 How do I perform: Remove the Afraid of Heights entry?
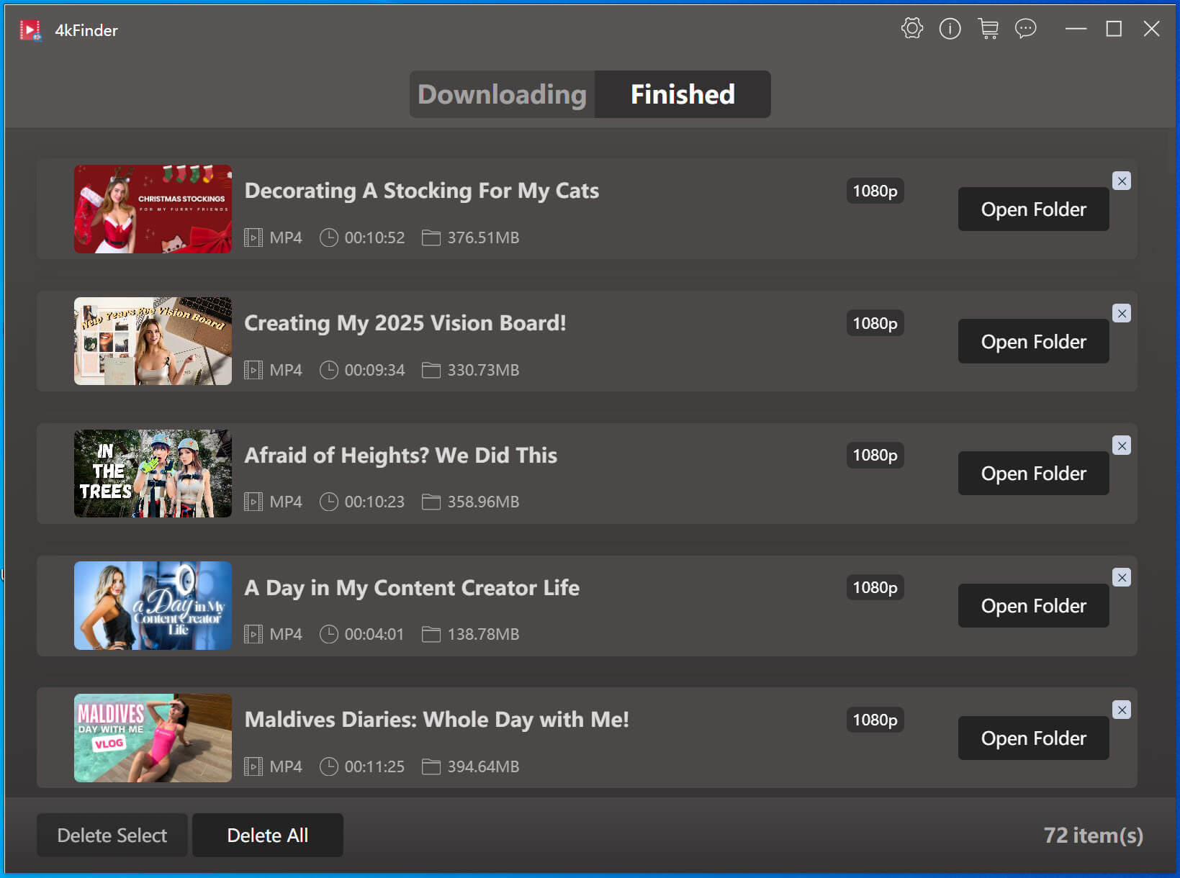1121,446
